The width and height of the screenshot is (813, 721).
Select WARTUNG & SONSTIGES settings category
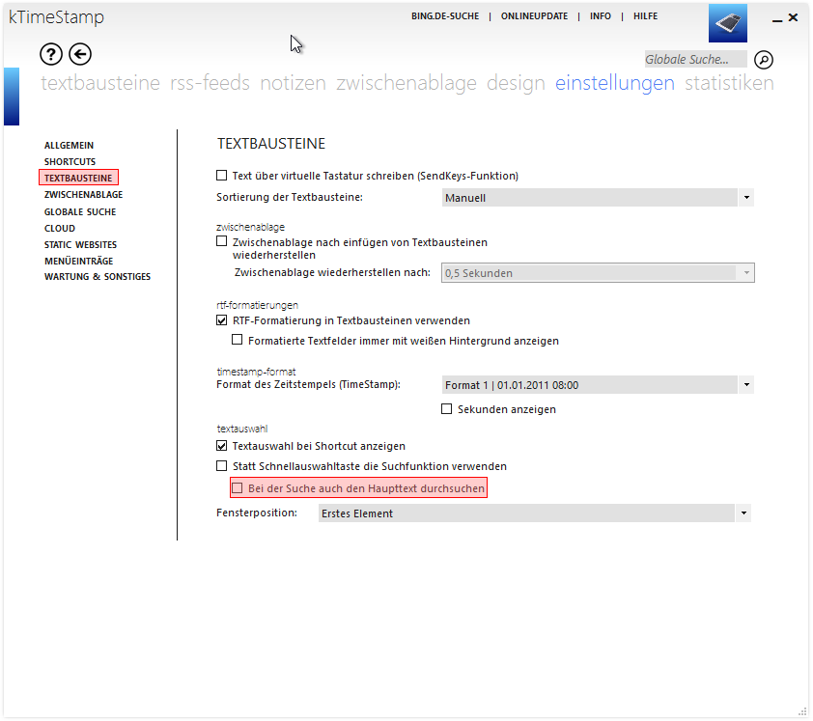point(98,277)
